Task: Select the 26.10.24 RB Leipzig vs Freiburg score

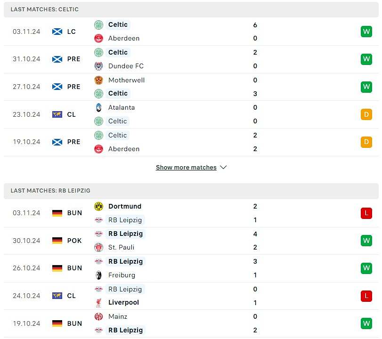Action: pyautogui.click(x=255, y=268)
